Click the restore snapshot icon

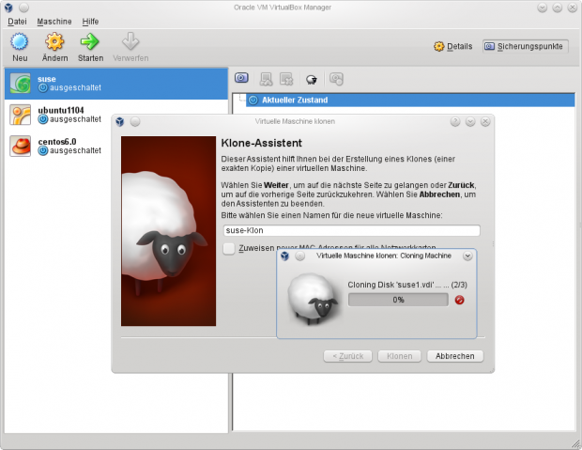click(x=266, y=79)
